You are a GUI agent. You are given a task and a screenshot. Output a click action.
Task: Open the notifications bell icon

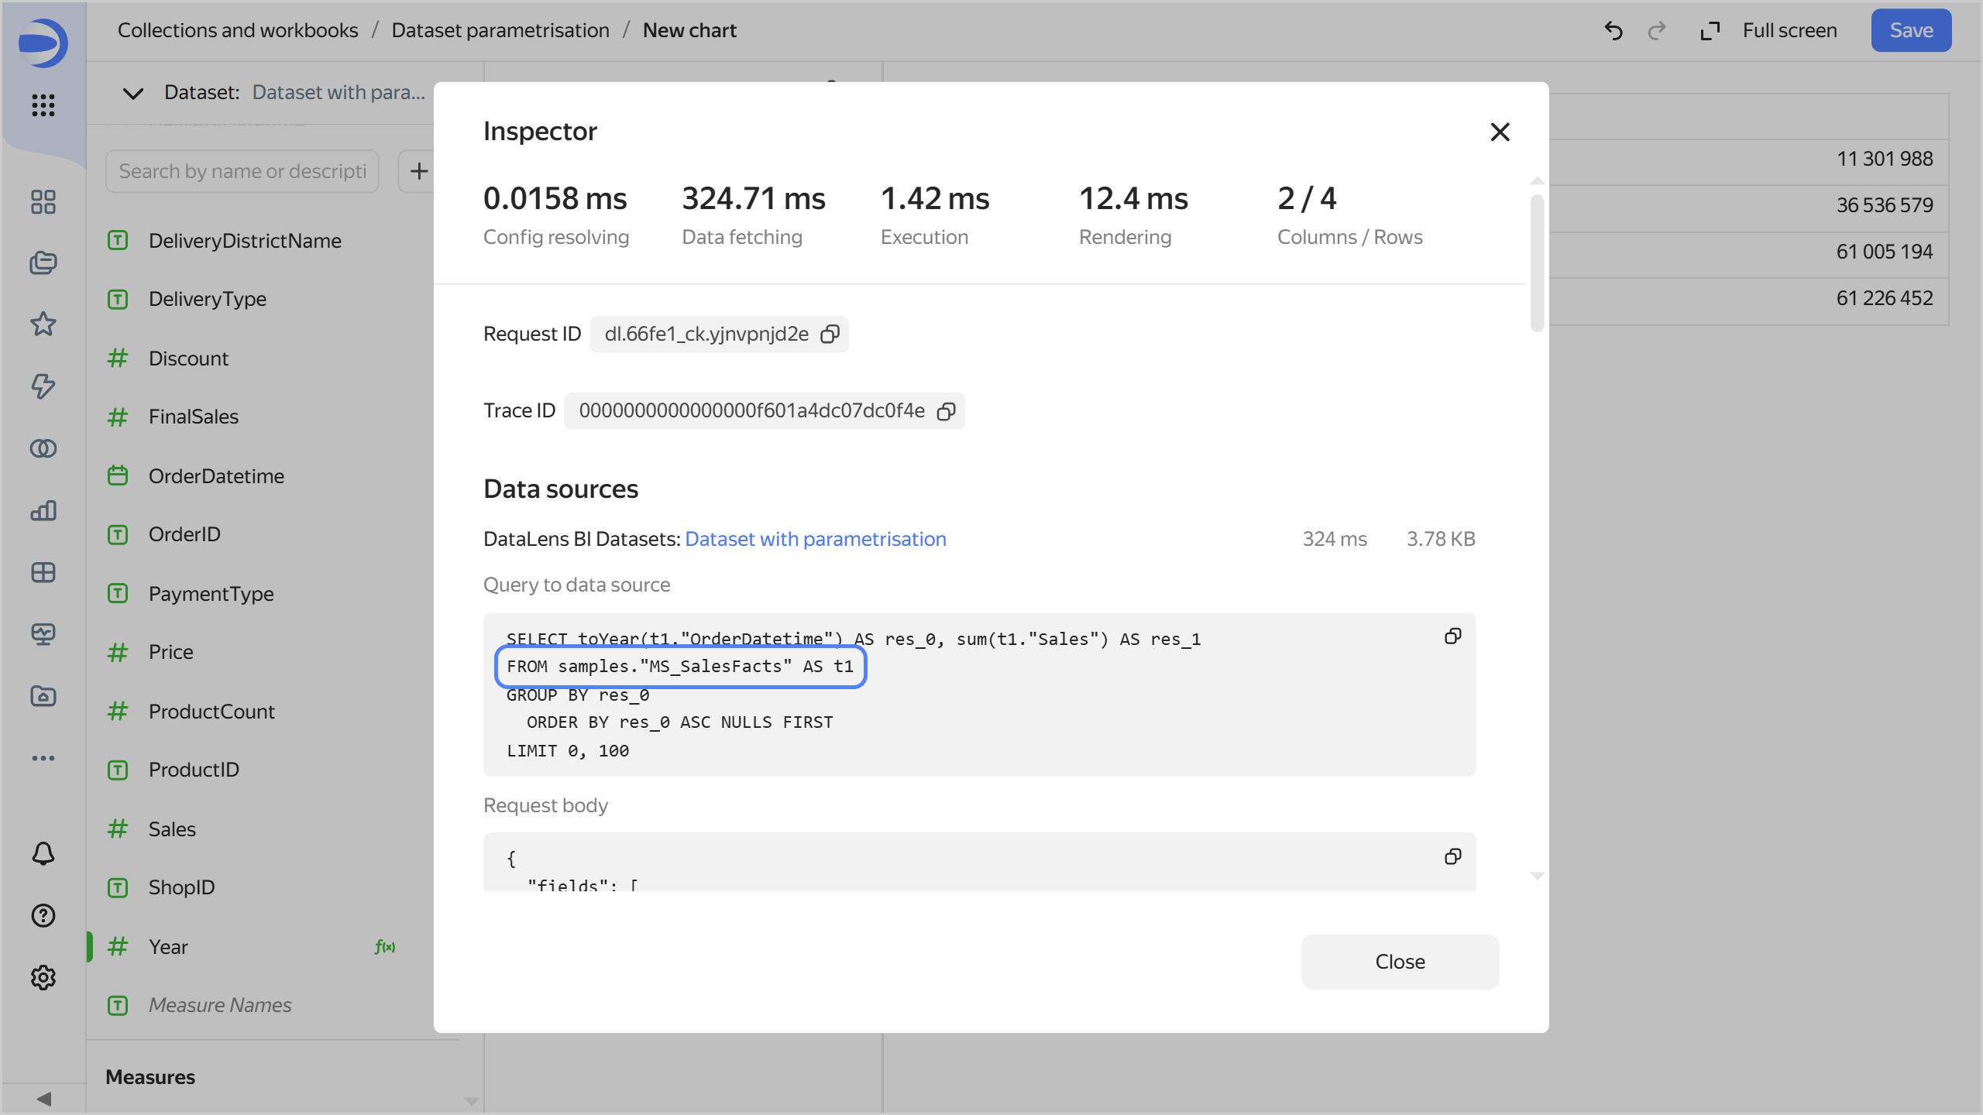43,853
